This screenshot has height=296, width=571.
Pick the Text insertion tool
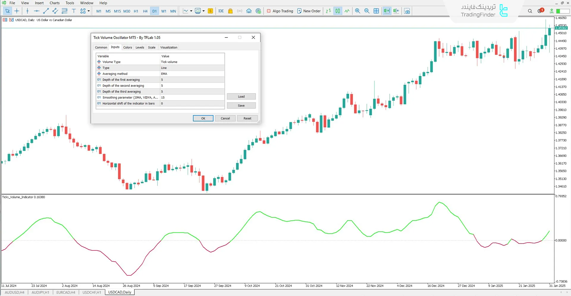pos(74,11)
